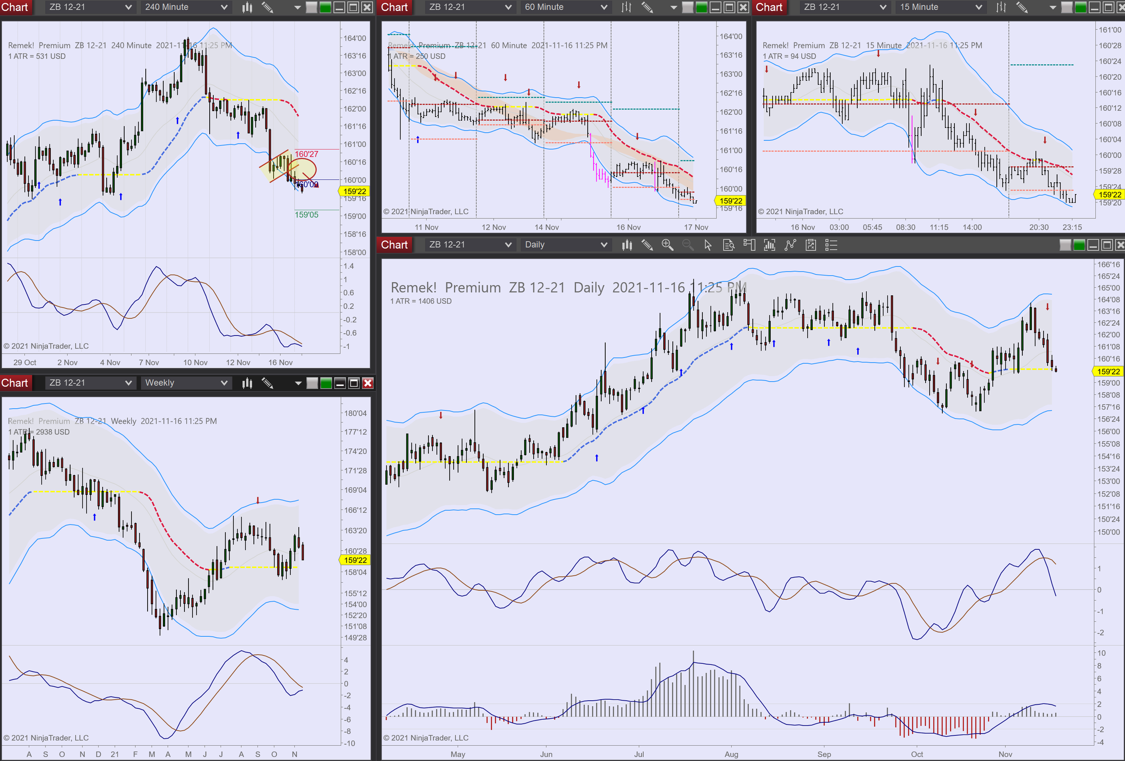The image size is (1125, 761).
Task: Click the Zoom Out button on the Daily chart
Action: (688, 245)
